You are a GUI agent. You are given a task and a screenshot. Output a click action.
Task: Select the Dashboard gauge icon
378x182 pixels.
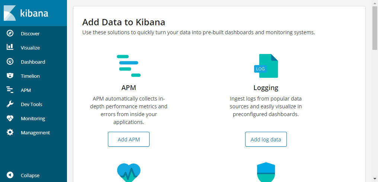click(x=10, y=61)
